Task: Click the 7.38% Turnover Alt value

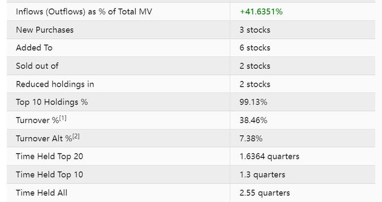Action: click(x=251, y=139)
